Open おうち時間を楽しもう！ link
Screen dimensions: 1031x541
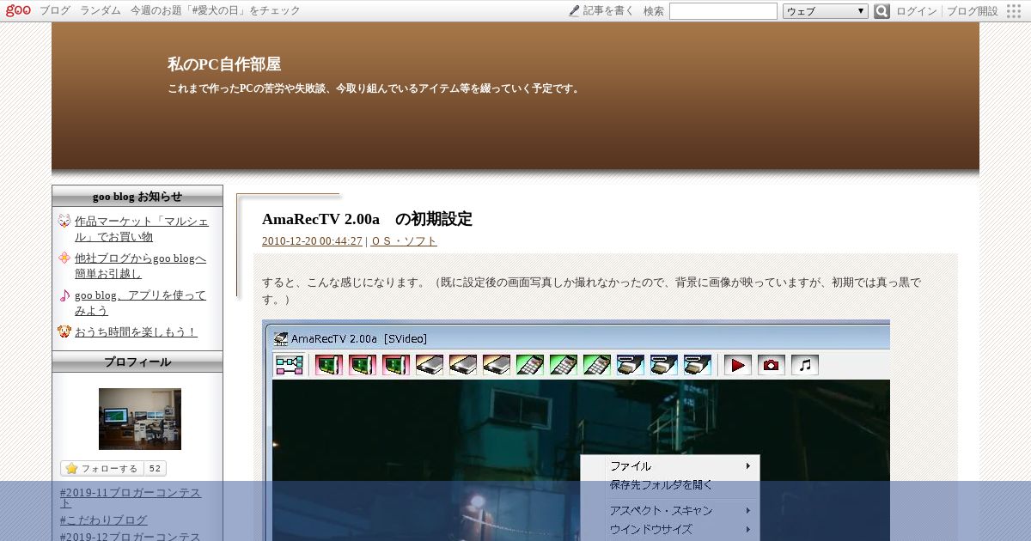point(136,331)
